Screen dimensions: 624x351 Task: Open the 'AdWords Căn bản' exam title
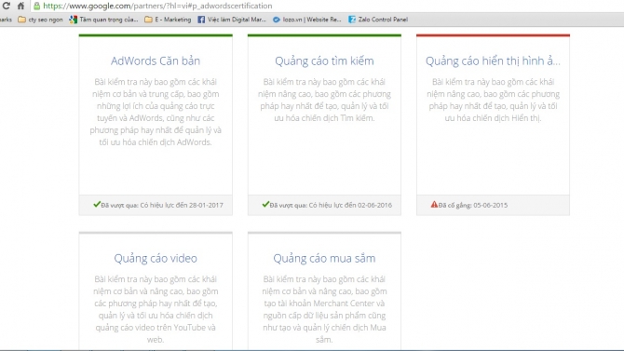tap(156, 61)
